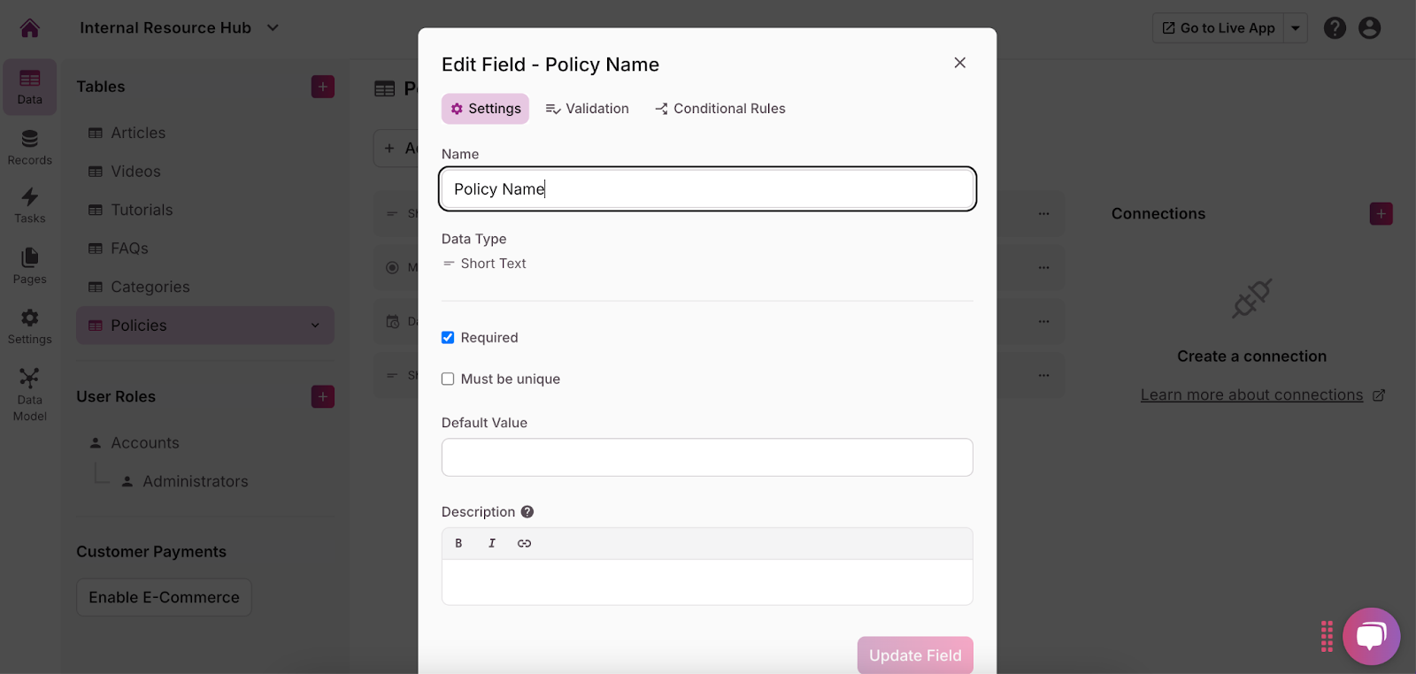The width and height of the screenshot is (1416, 674).
Task: Expand the Policies table chevron
Action: click(x=315, y=326)
